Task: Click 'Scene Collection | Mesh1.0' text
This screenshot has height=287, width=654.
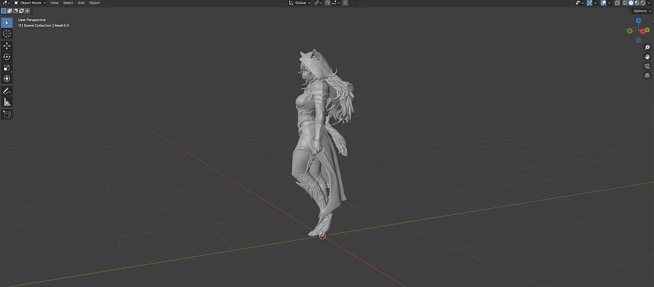Action: (x=46, y=25)
